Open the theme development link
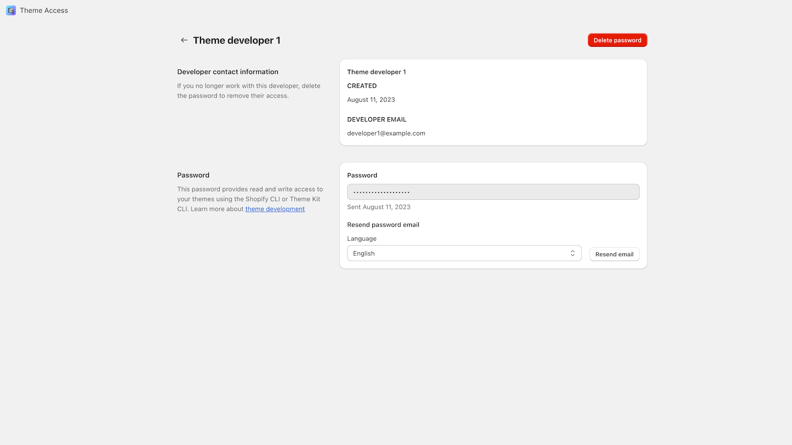The height and width of the screenshot is (445, 792). [275, 209]
